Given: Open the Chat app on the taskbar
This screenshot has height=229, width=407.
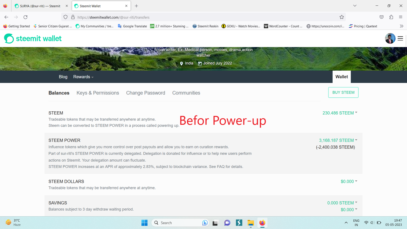Looking at the screenshot, I should tap(227, 223).
